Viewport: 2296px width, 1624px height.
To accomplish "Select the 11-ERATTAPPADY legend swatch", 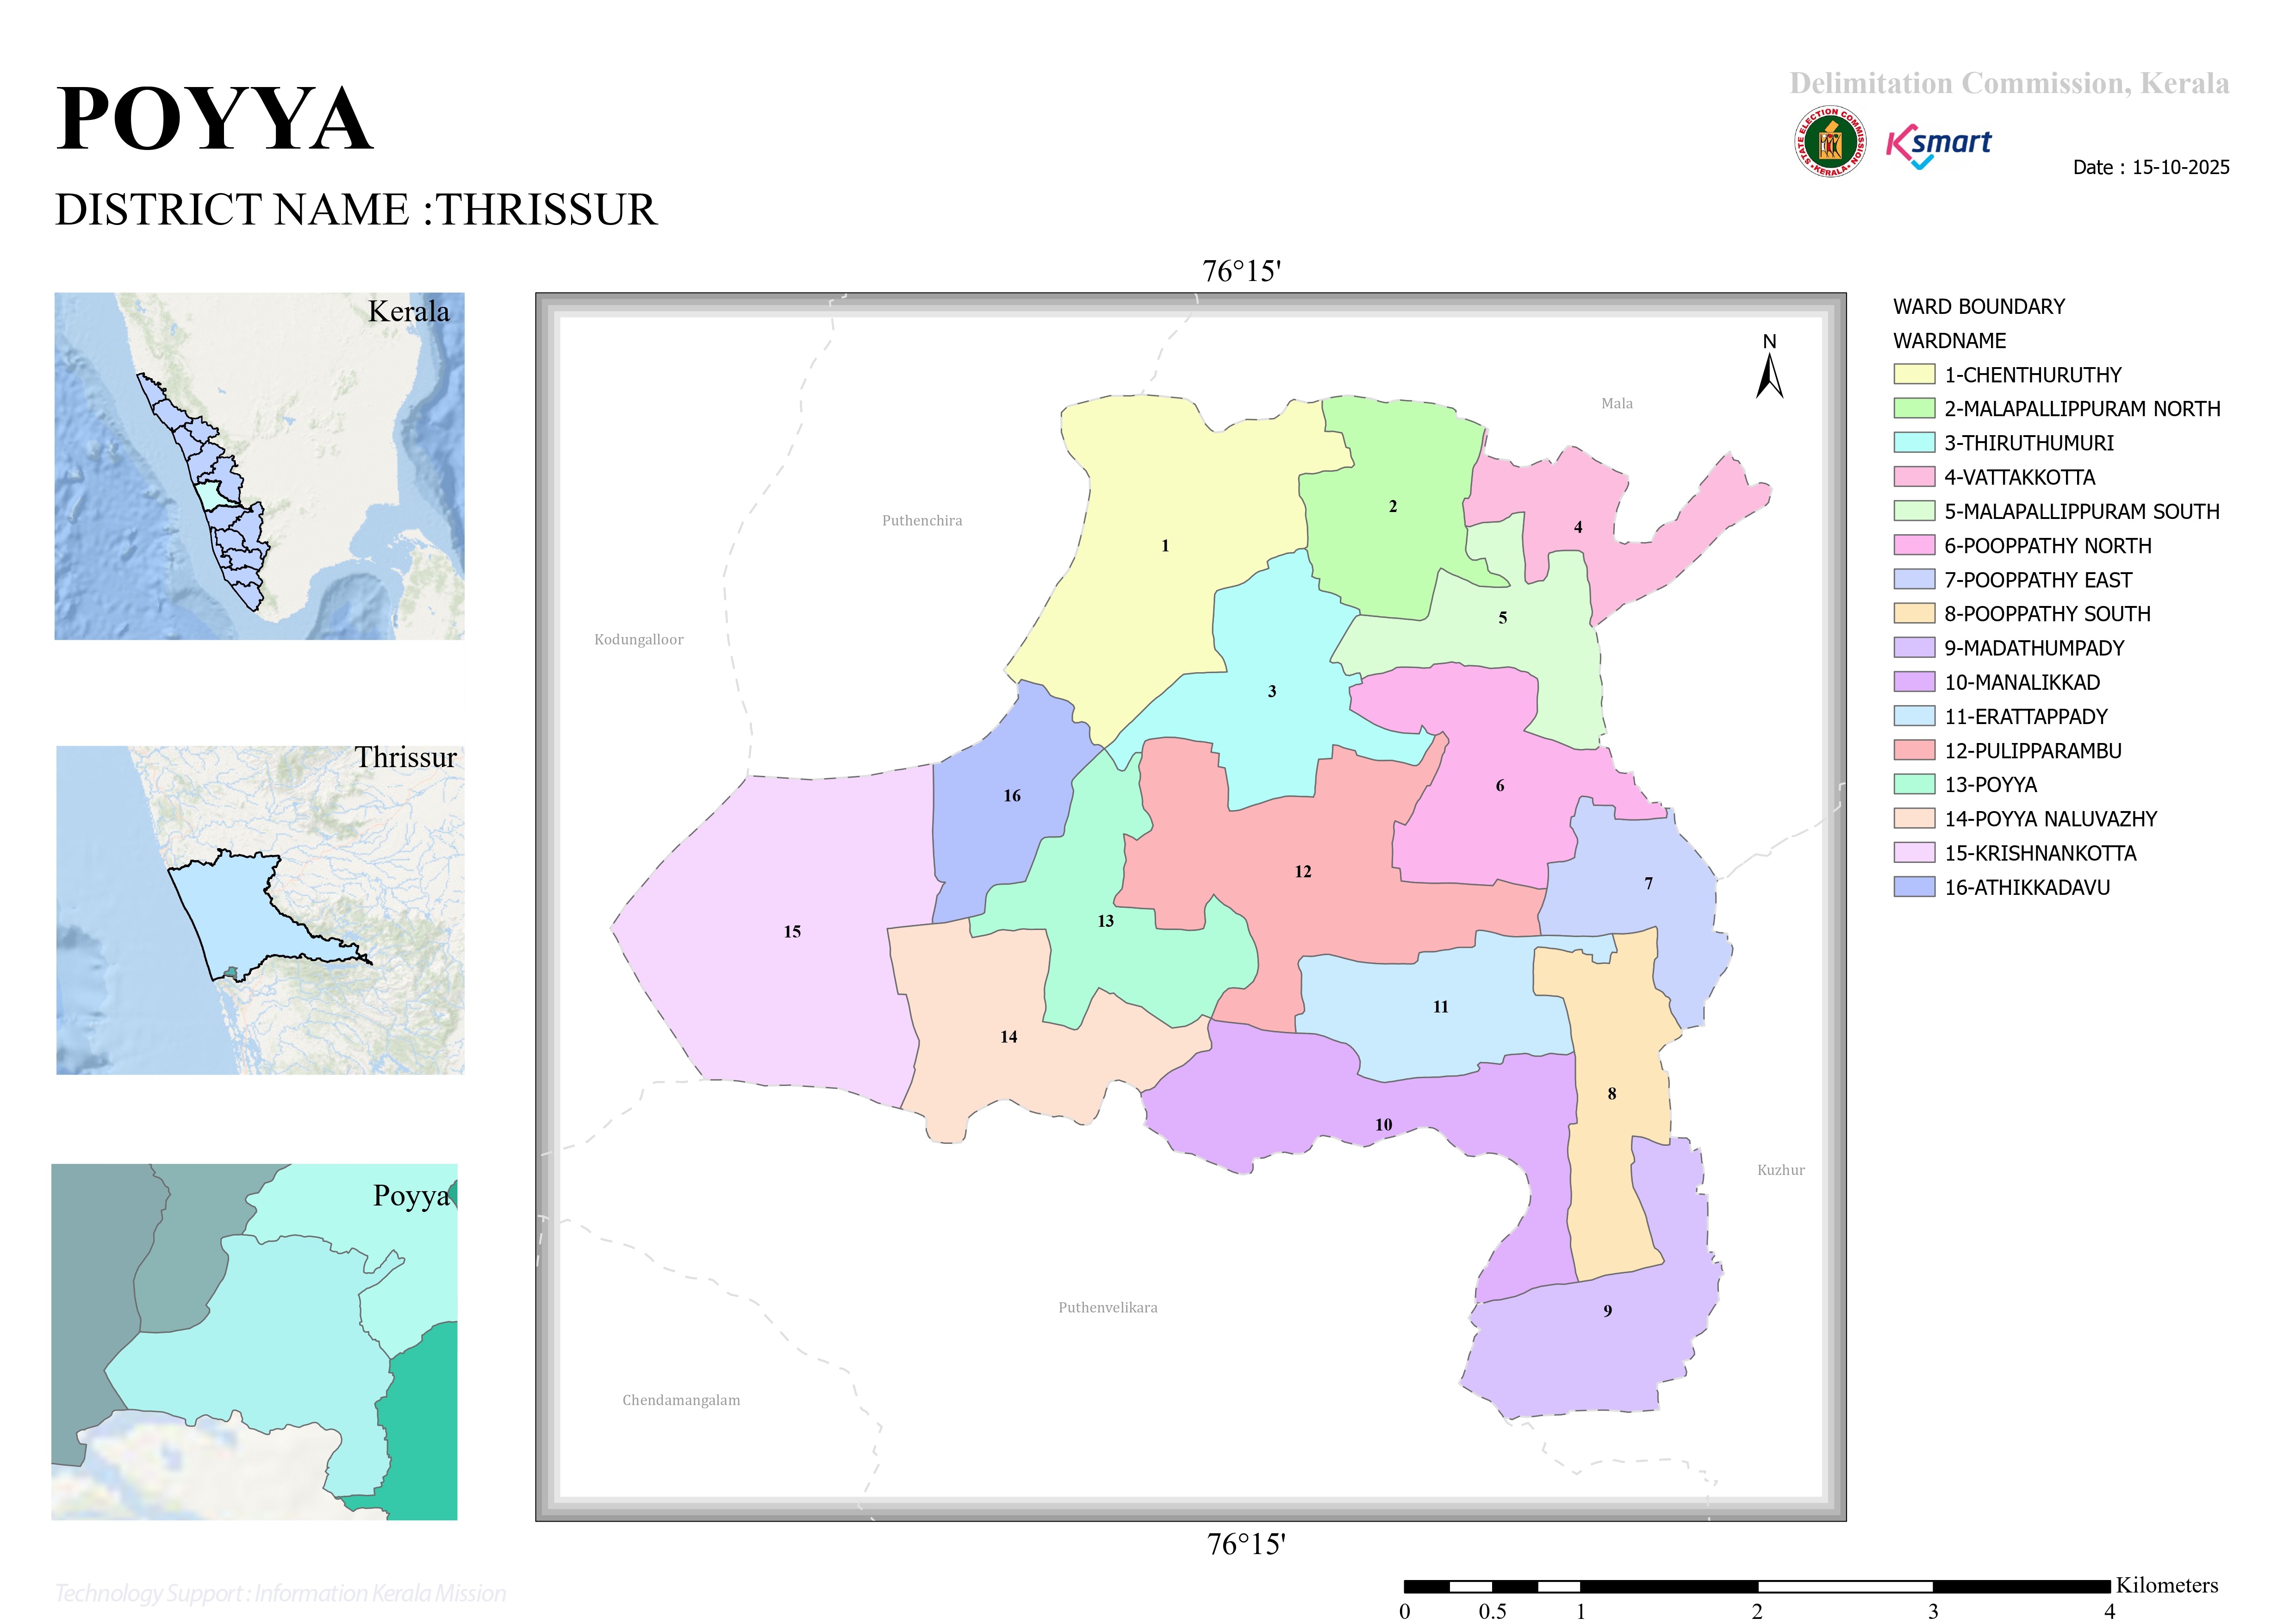I will [1914, 716].
